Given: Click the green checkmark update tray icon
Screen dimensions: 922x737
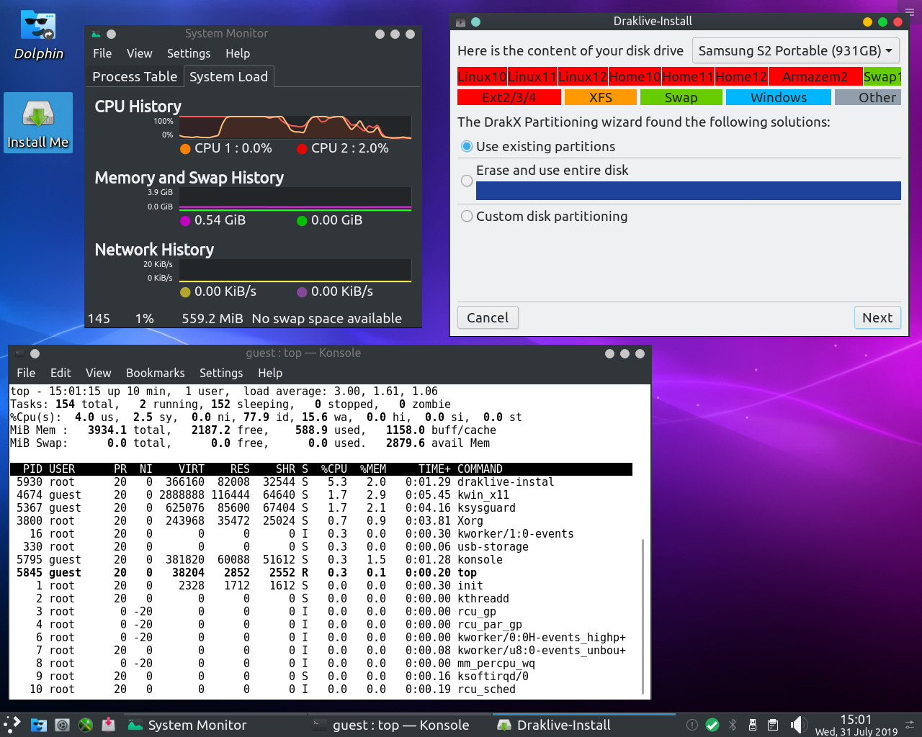Looking at the screenshot, I should 712,725.
